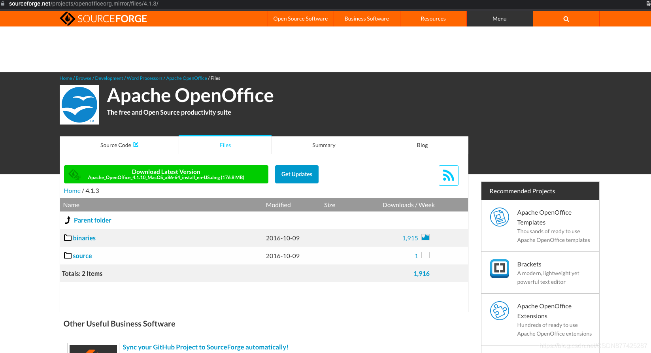The width and height of the screenshot is (651, 353).
Task: Open the dark Menu item
Action: coord(500,19)
